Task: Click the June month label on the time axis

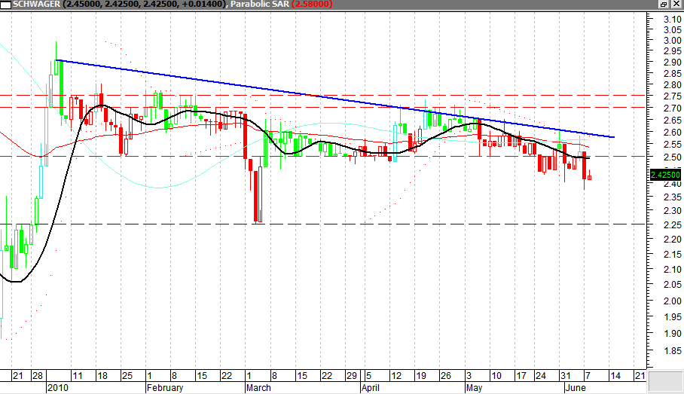Action: point(576,388)
